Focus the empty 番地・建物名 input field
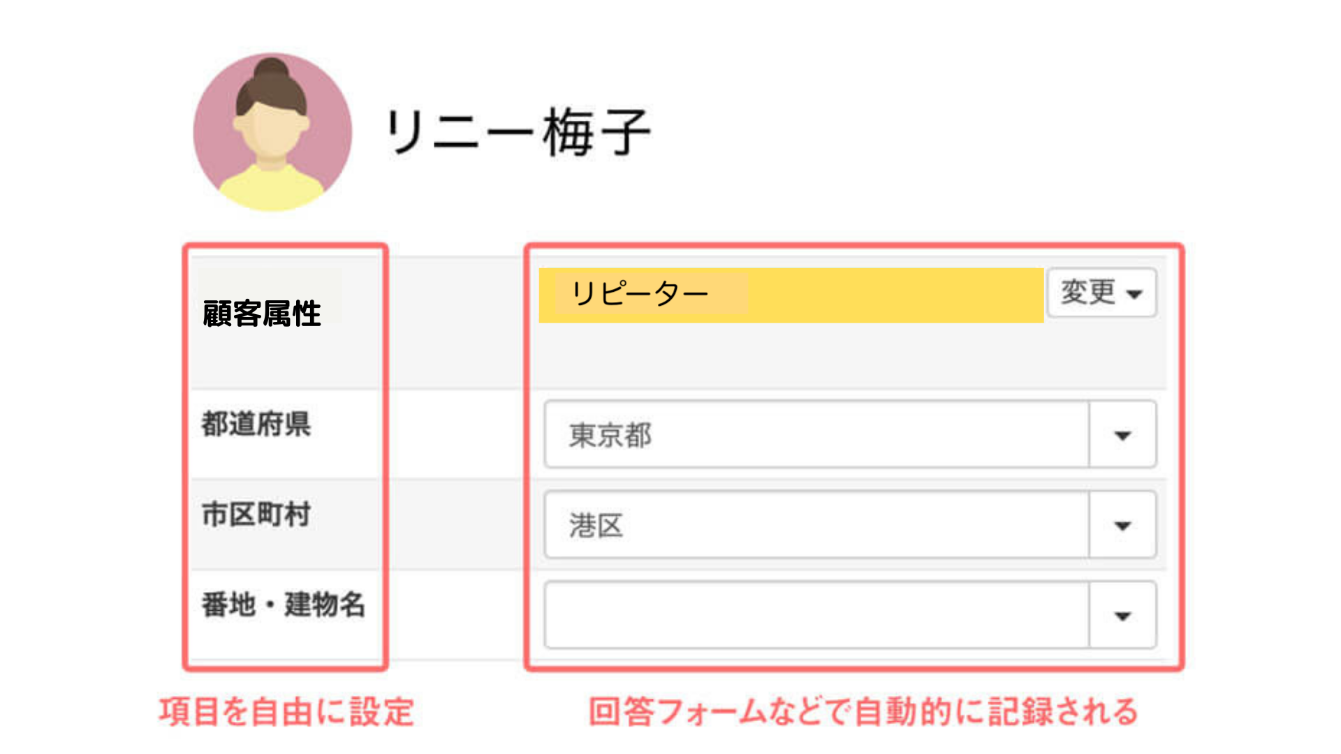Viewport: 1341px width, 754px height. coord(816,615)
